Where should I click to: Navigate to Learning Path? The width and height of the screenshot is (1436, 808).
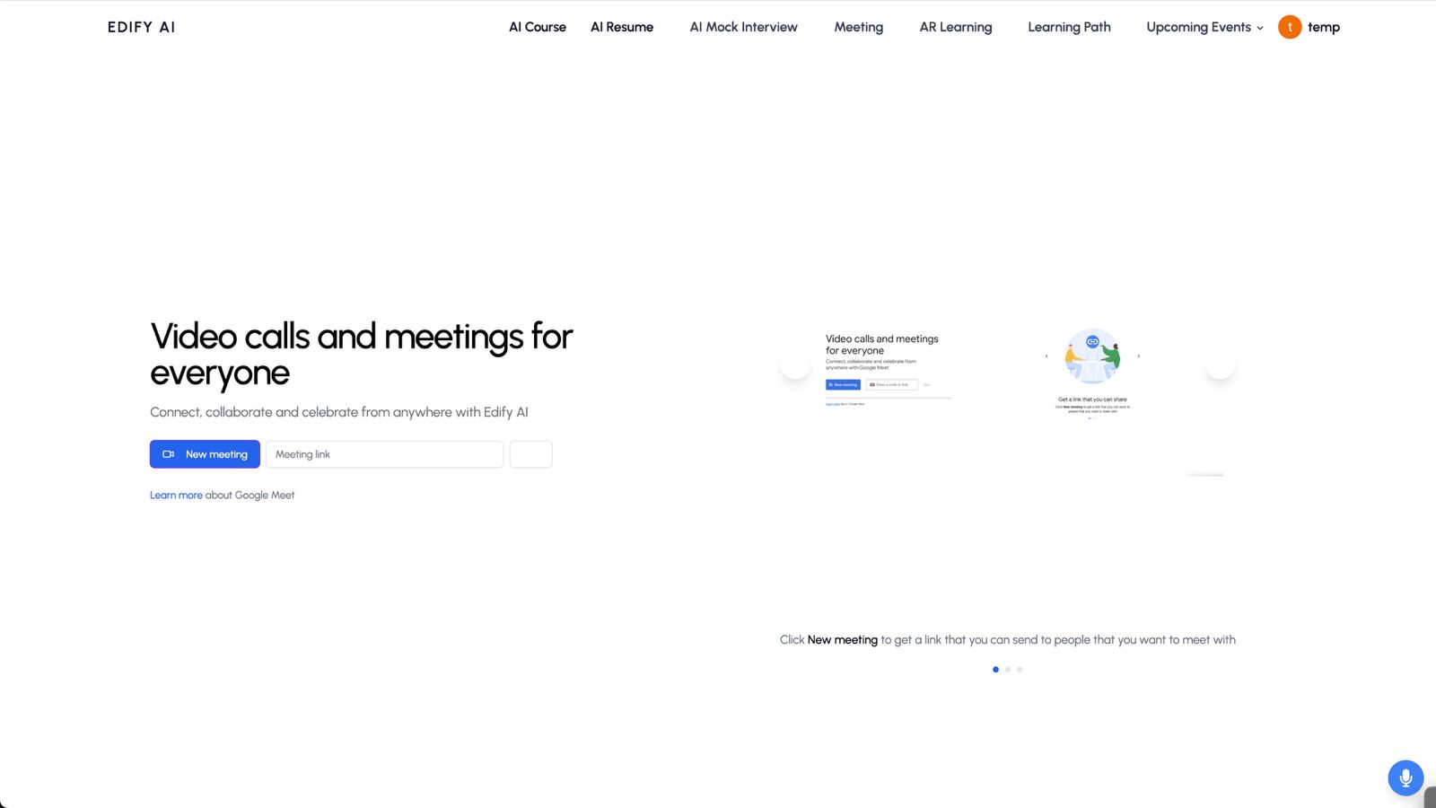pyautogui.click(x=1069, y=27)
